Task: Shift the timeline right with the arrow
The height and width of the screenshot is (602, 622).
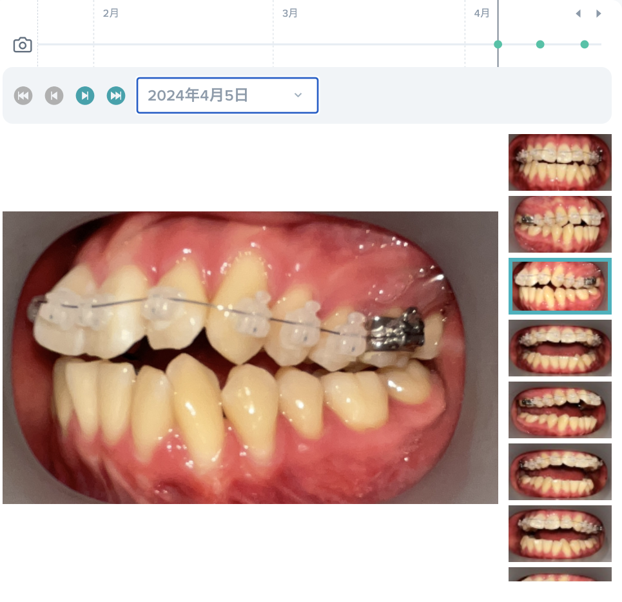Action: [599, 14]
